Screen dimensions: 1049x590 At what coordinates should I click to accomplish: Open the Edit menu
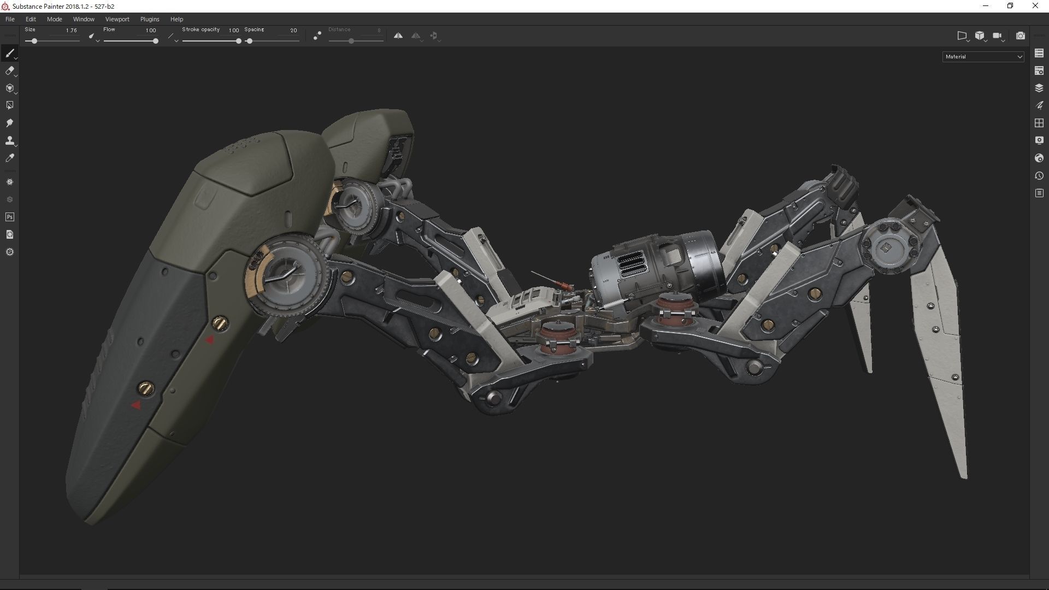31,19
